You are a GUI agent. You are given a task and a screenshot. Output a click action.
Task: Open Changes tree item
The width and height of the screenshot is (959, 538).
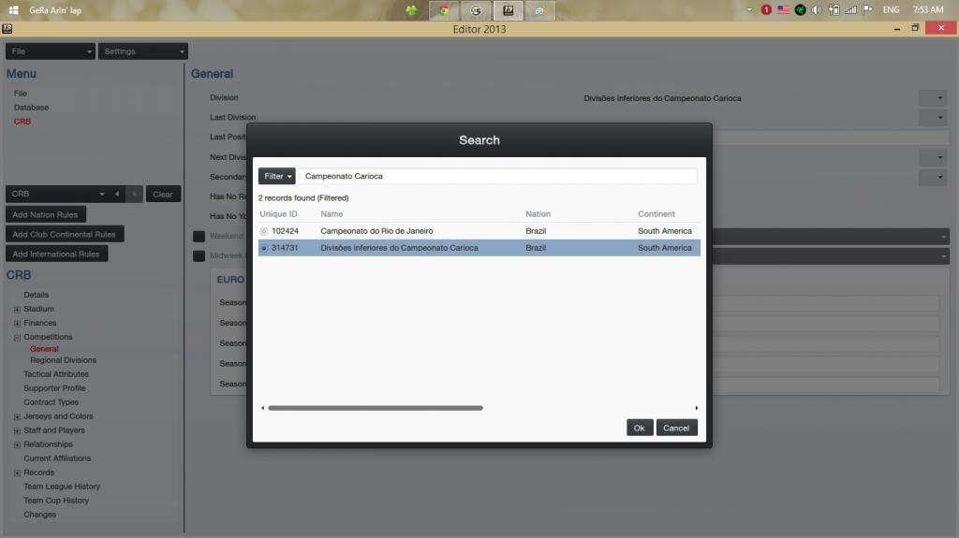click(x=39, y=515)
